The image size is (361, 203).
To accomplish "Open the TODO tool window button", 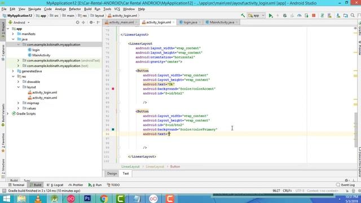I will tap(113, 185).
